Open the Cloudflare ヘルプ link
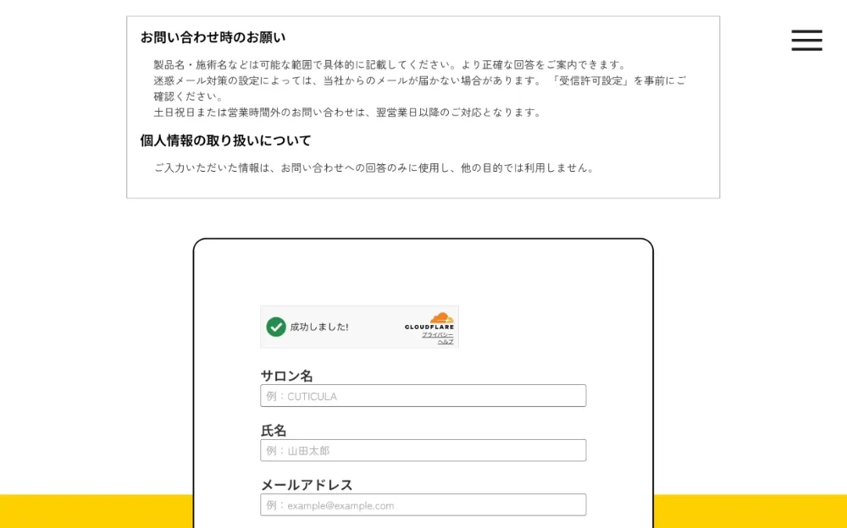The image size is (847, 528). coord(446,342)
